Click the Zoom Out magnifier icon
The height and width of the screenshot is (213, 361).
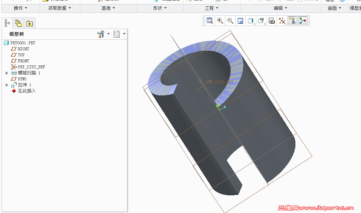(230, 21)
